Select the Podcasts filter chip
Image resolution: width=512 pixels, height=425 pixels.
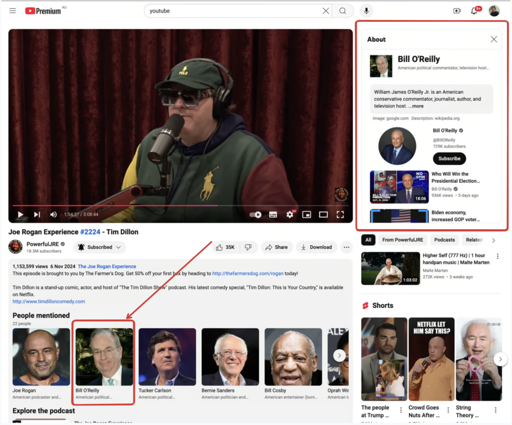(444, 240)
